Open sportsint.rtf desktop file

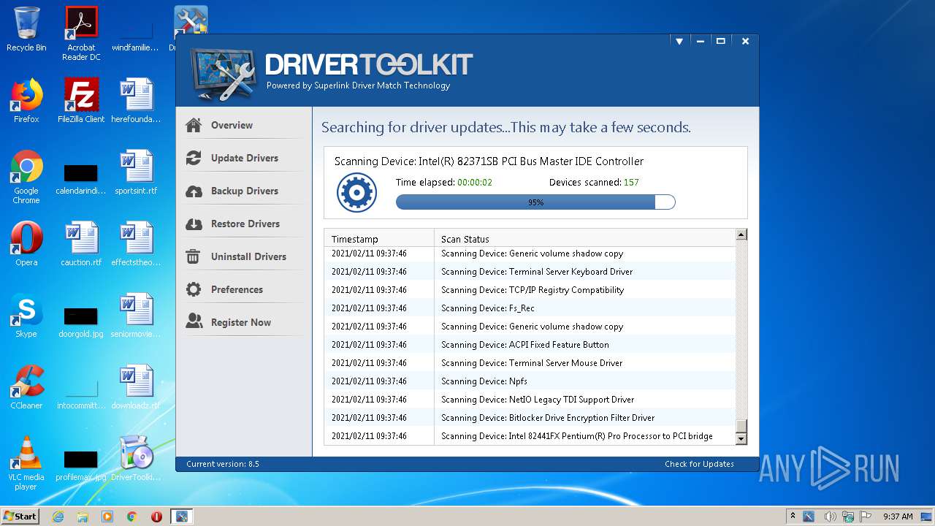[x=136, y=172]
